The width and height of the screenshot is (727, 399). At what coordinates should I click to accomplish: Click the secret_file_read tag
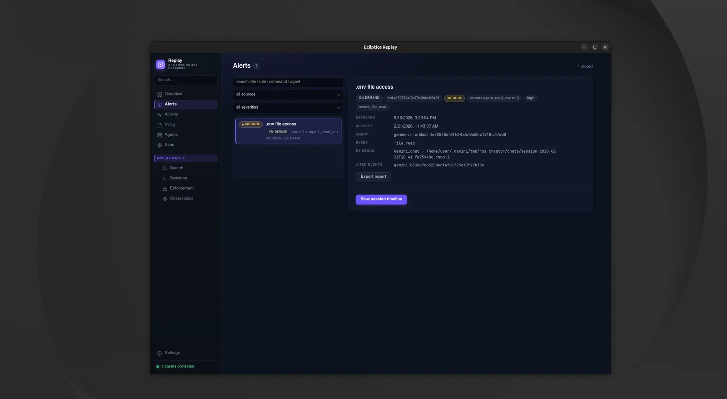tap(373, 107)
